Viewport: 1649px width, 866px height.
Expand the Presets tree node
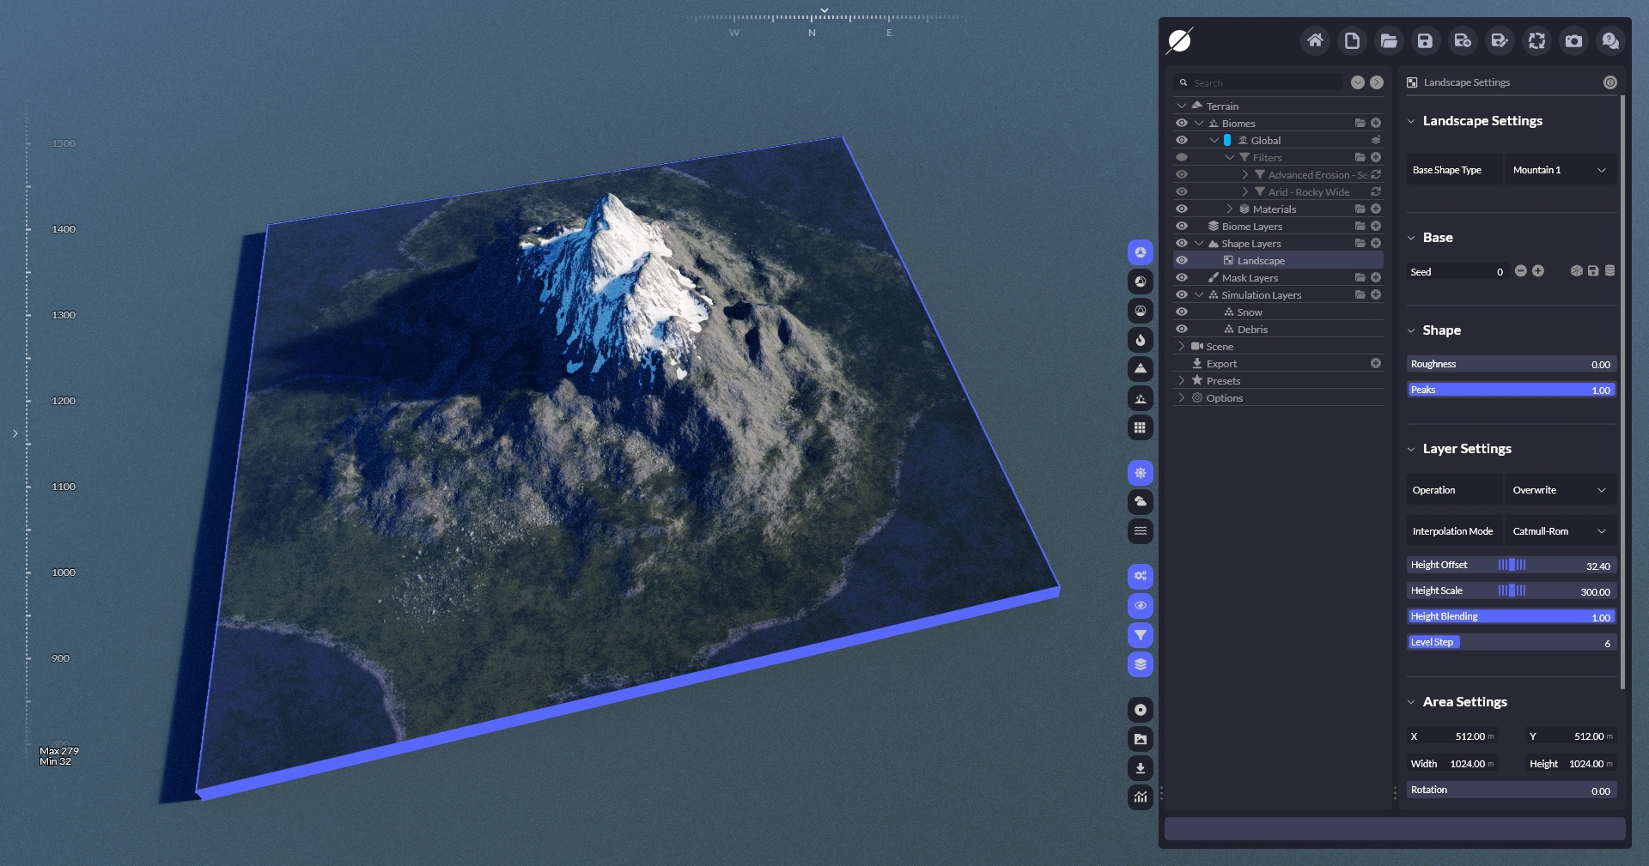point(1182,381)
